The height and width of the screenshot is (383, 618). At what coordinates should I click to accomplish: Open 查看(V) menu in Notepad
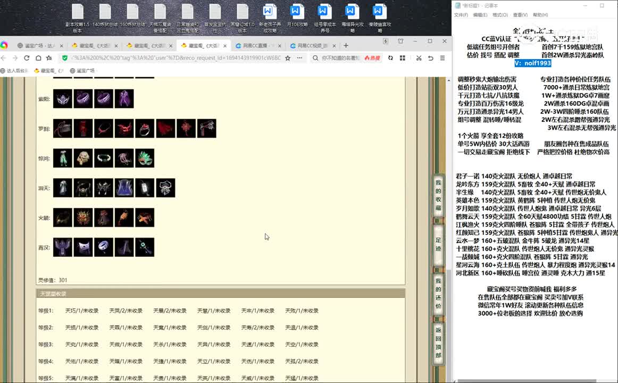520,15
